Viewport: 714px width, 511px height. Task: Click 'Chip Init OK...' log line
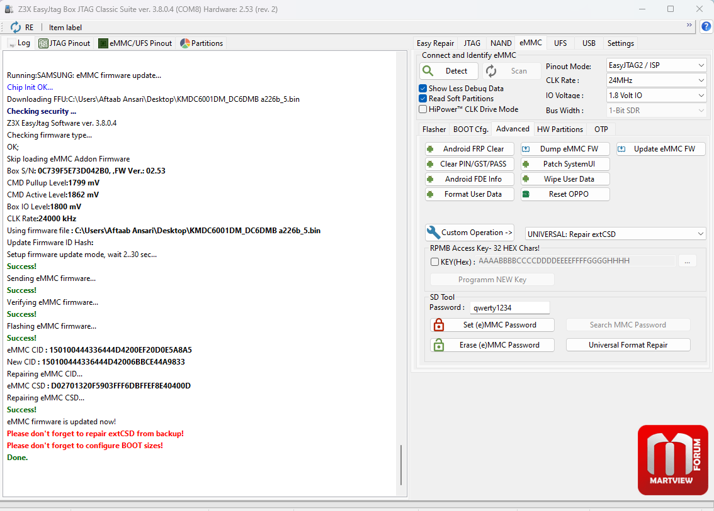pos(30,87)
